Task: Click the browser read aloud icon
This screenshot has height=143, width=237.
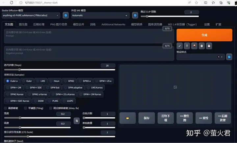Action: click(x=189, y=3)
